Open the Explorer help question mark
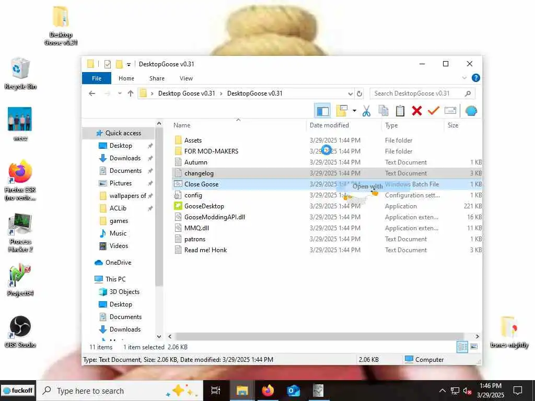 click(475, 78)
